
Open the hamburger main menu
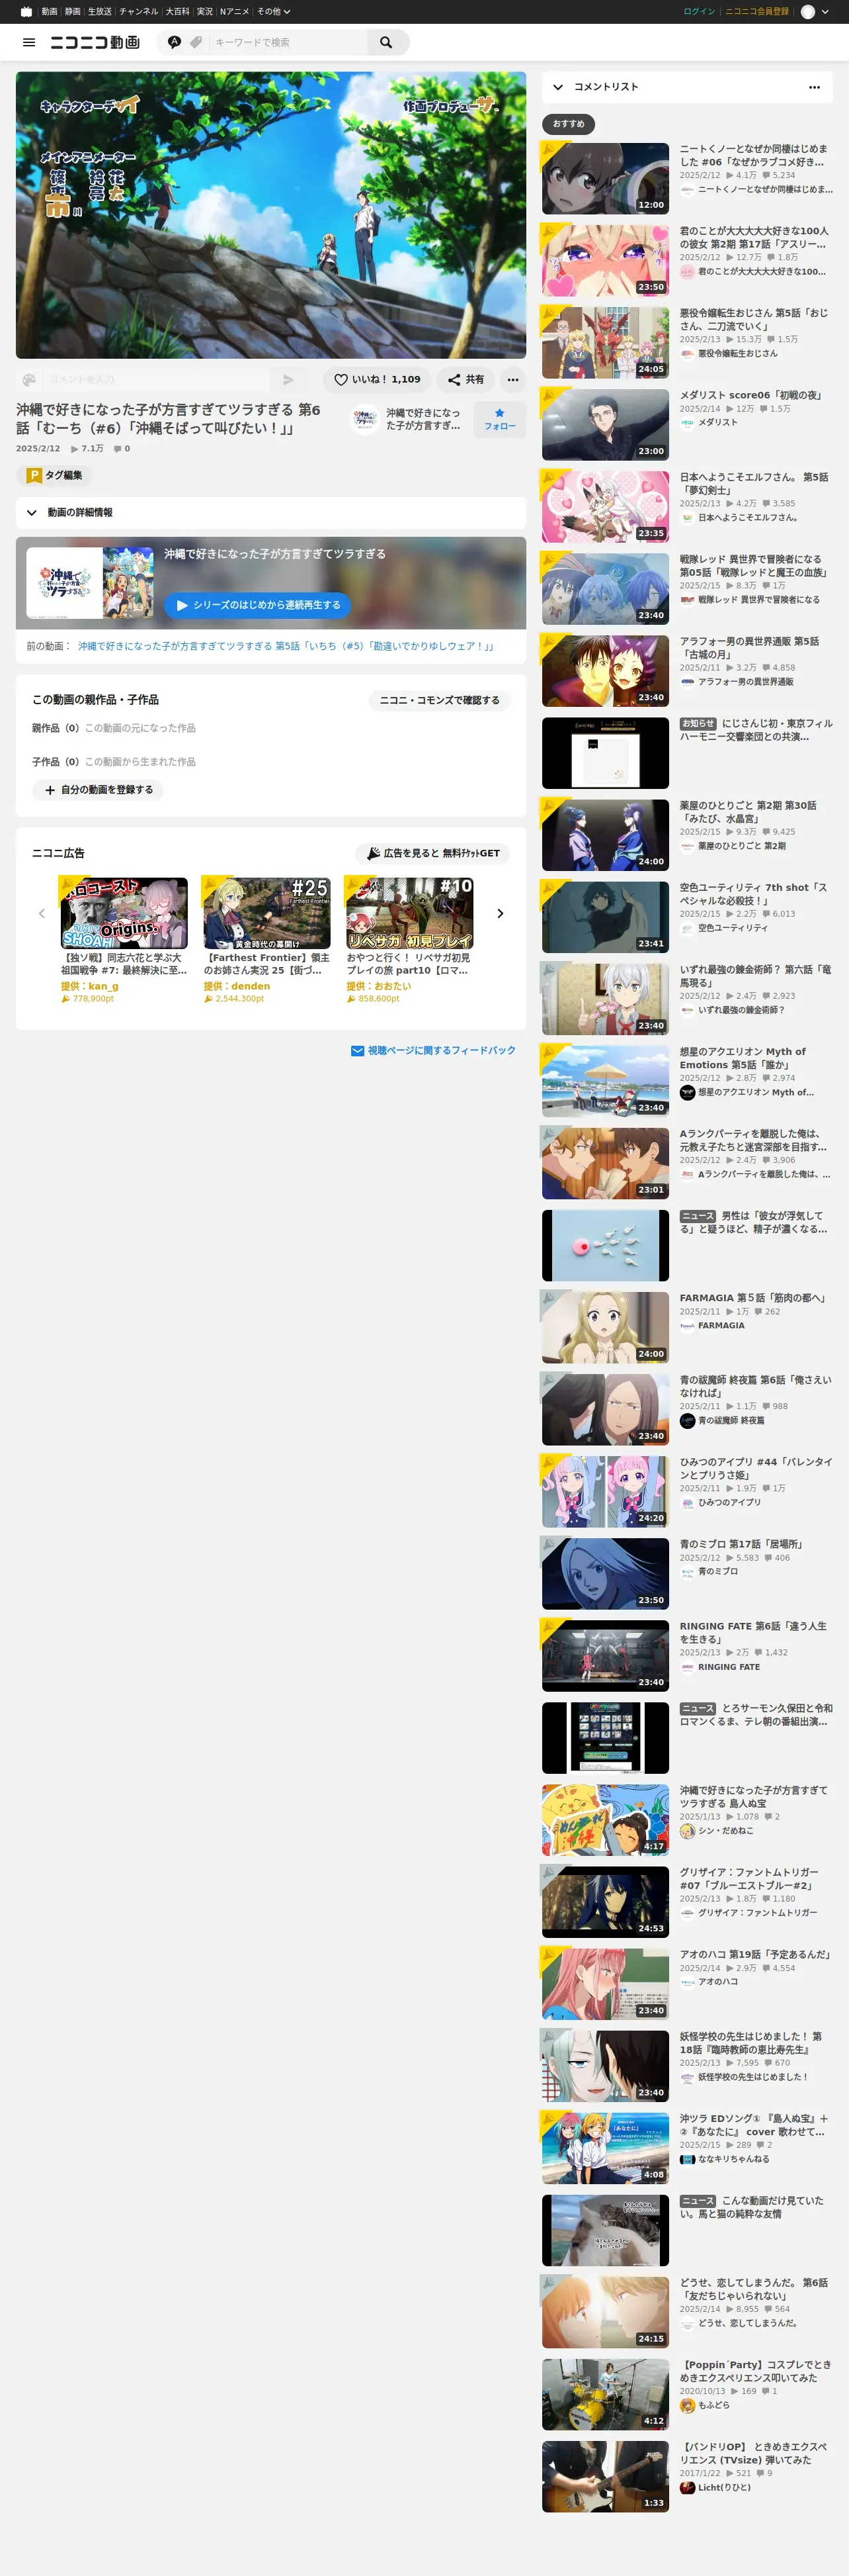[29, 42]
